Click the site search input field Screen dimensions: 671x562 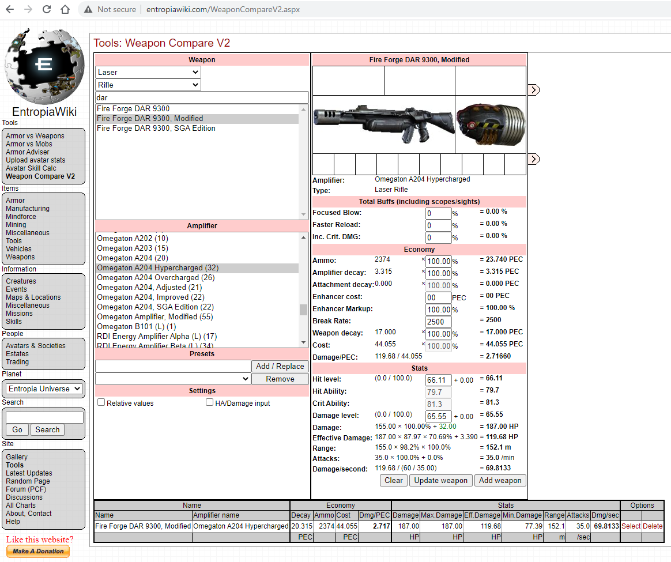(44, 417)
